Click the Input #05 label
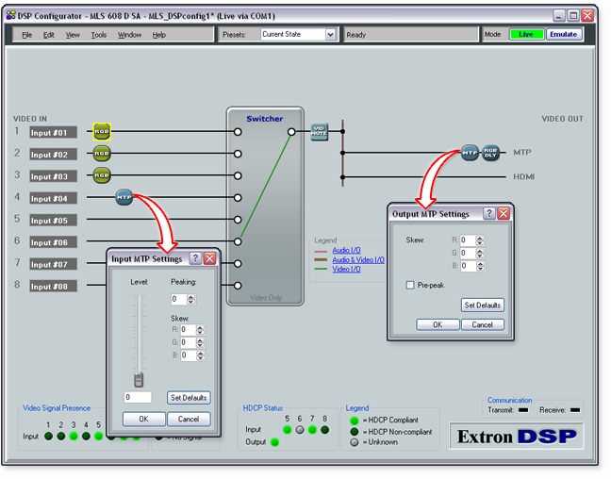 (x=53, y=221)
